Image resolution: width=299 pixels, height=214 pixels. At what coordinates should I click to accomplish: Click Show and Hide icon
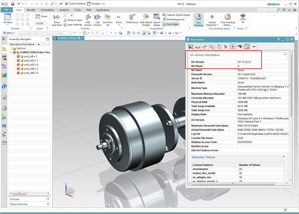coord(56,18)
